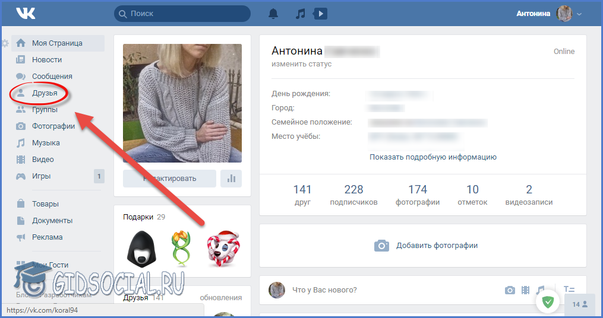Open the 228 подписчиков counter
The height and width of the screenshot is (318, 603).
[x=354, y=195]
